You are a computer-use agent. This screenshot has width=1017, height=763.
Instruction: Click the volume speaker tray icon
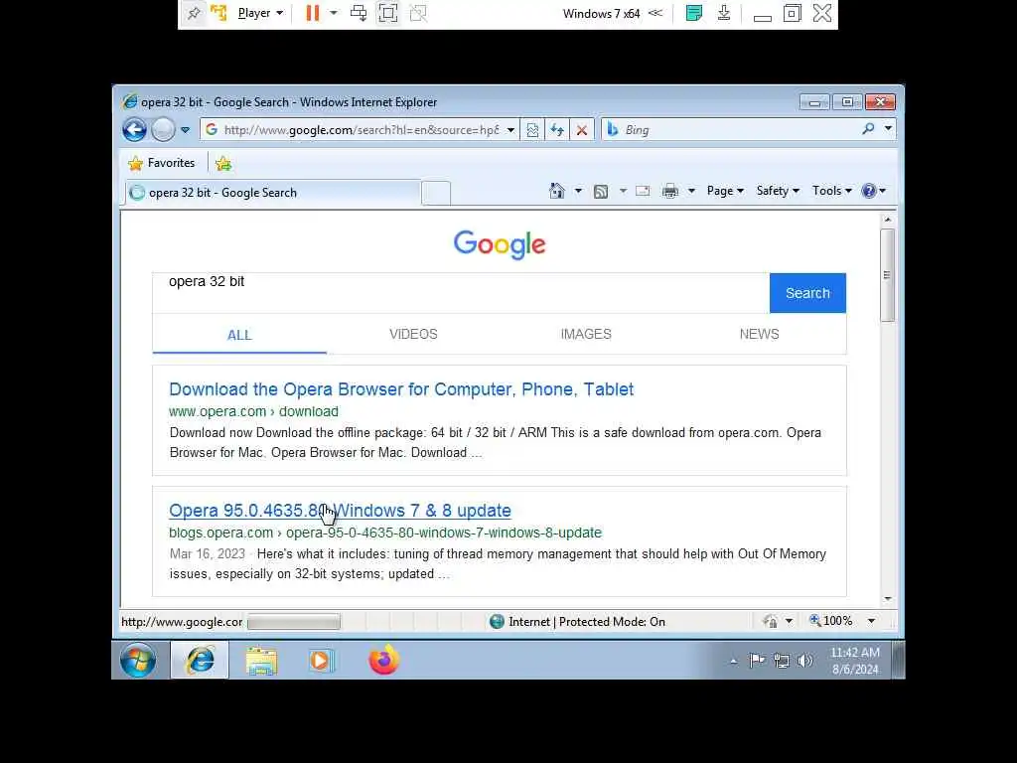pos(804,661)
